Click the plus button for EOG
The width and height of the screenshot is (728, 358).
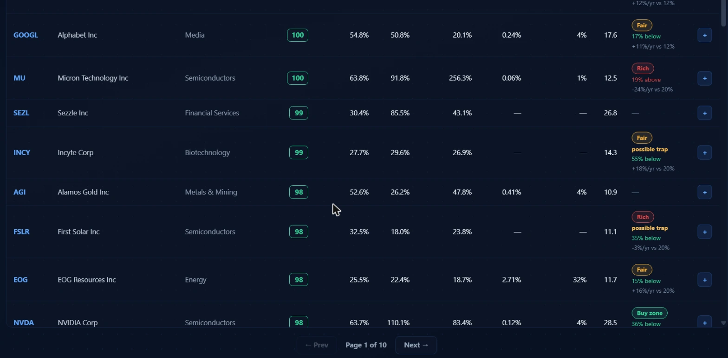pos(704,280)
